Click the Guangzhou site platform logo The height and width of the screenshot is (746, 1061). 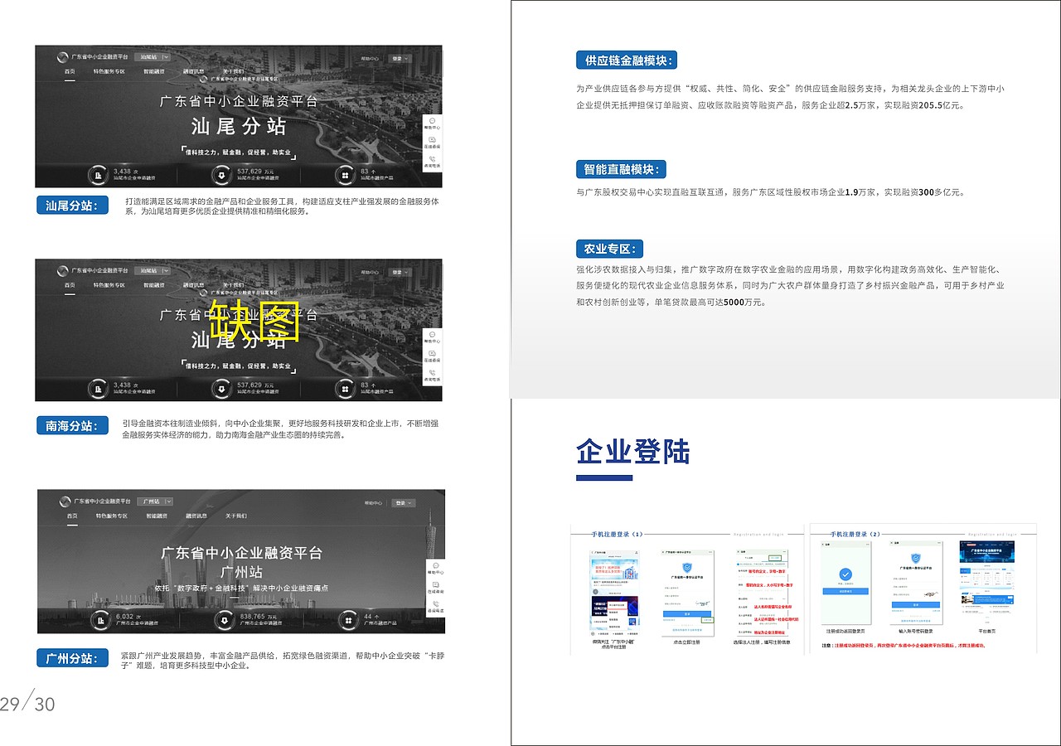pyautogui.click(x=65, y=501)
